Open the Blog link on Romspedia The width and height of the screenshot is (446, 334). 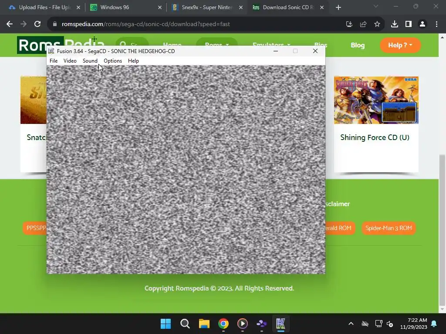coord(358,45)
